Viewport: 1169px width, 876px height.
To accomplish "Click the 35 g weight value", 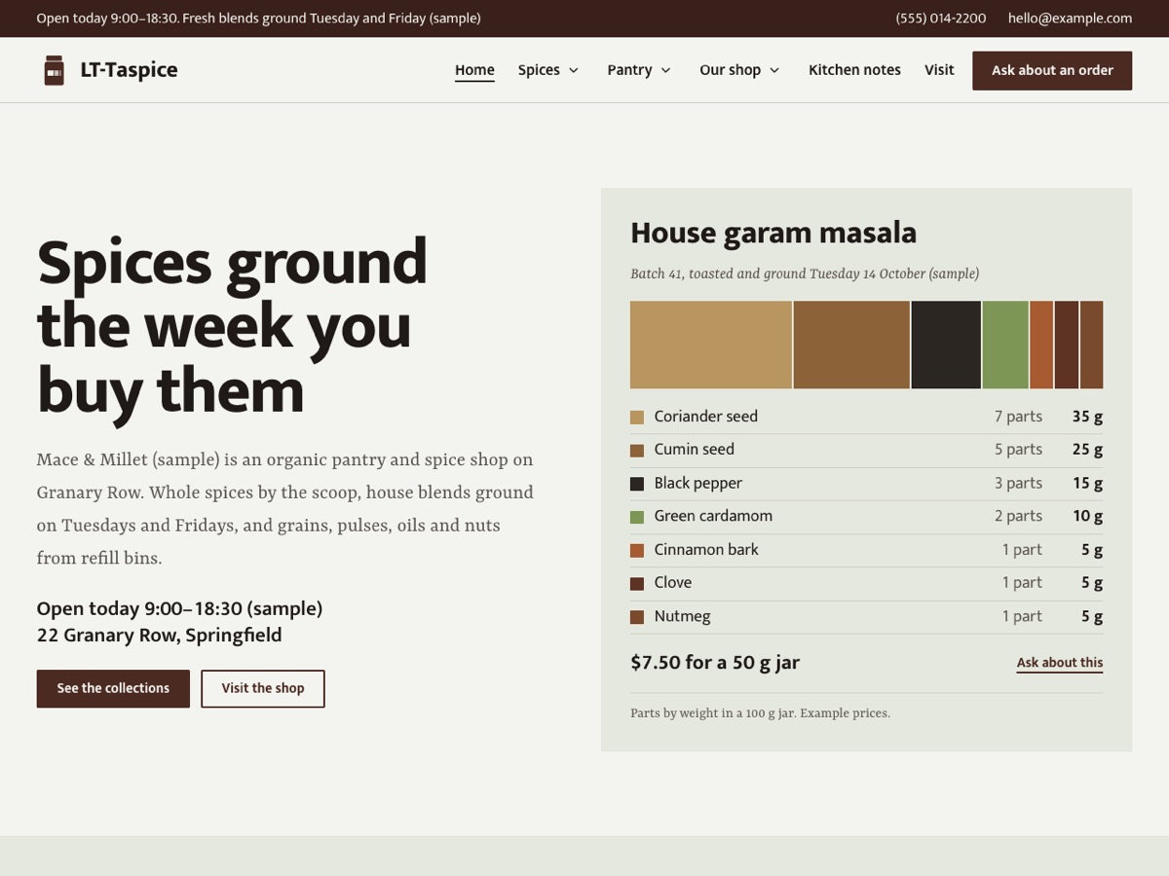I will click(1087, 417).
